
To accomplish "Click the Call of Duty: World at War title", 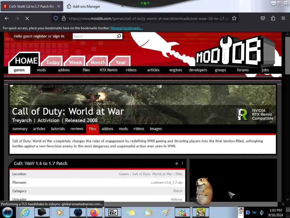I will coord(68,111).
